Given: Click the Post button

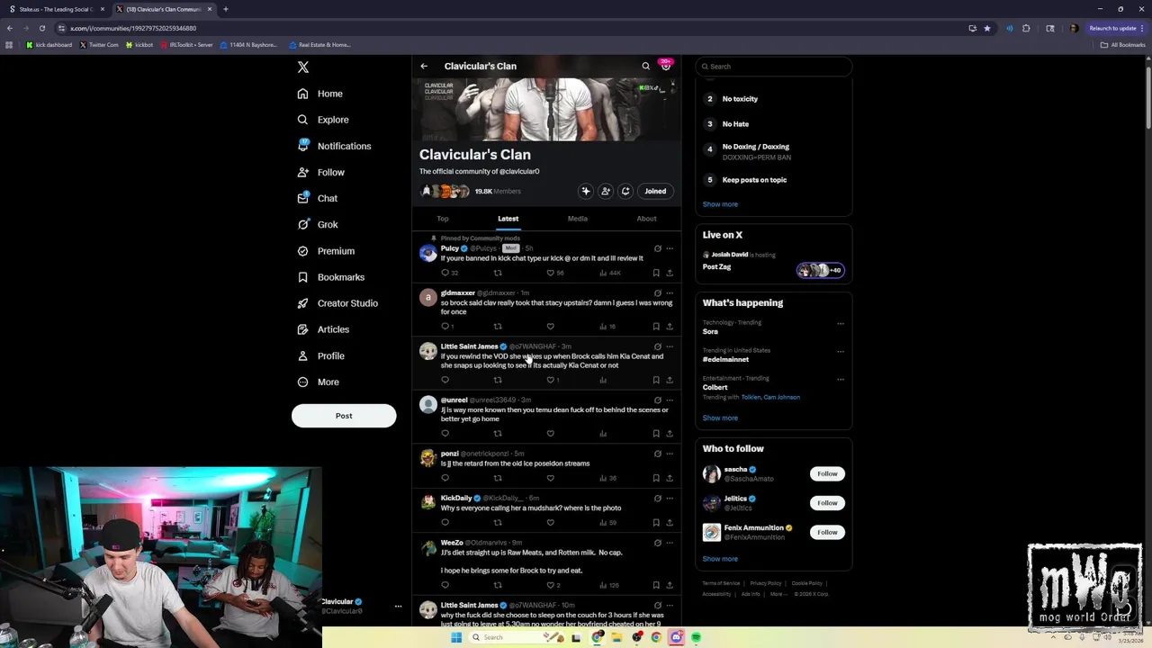Looking at the screenshot, I should 344,416.
